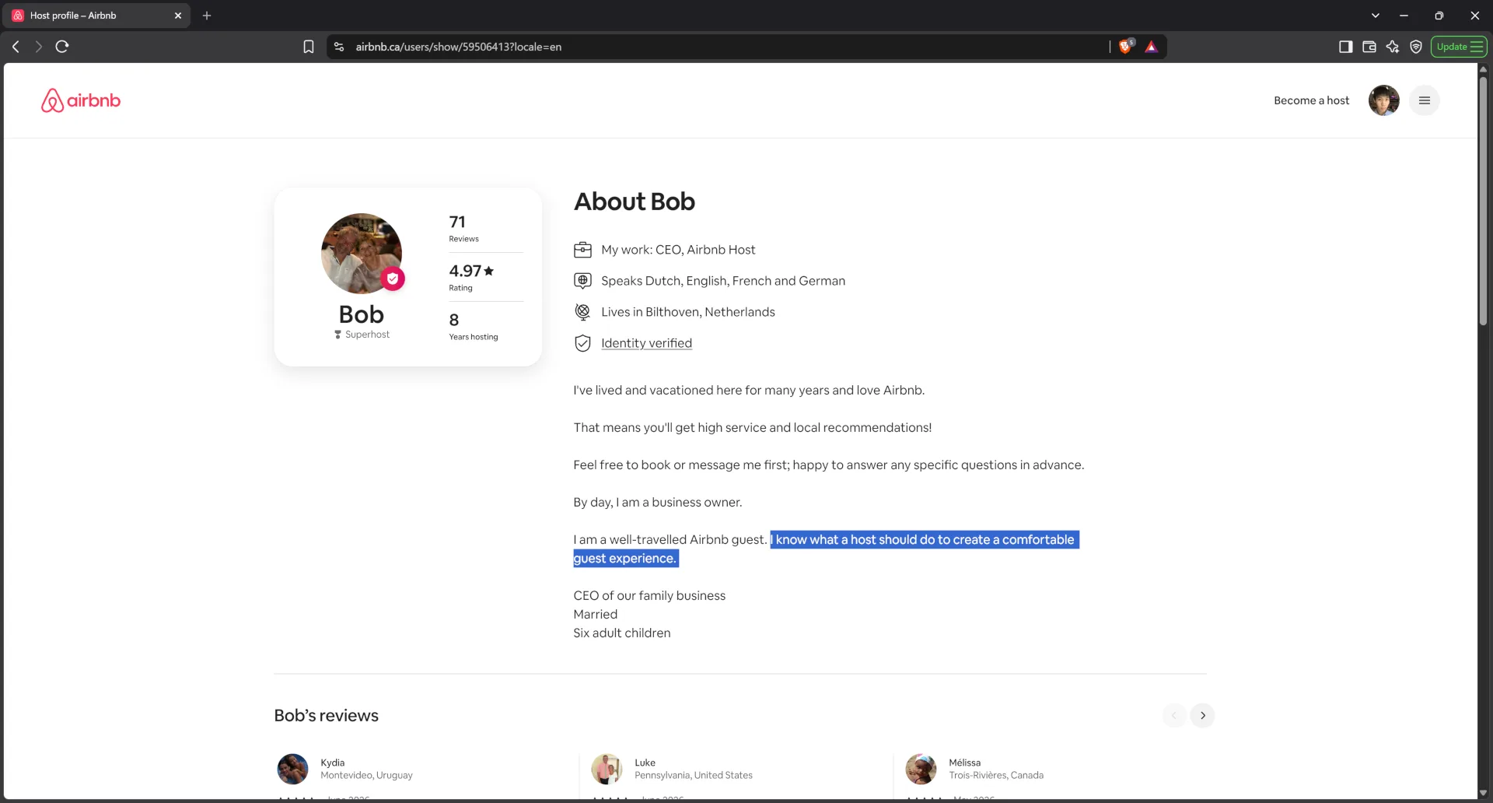Click Bob's profile photo
The height and width of the screenshot is (803, 1493).
coord(362,254)
